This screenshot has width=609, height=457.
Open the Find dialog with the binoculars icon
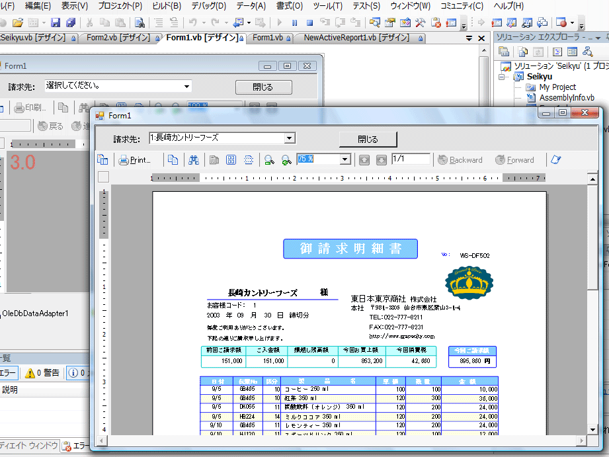(x=194, y=159)
